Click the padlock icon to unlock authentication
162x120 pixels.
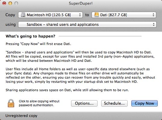point(11,103)
